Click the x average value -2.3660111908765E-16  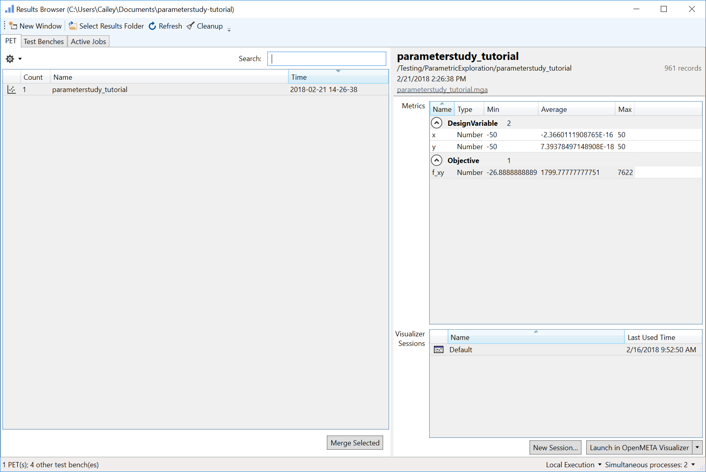point(577,135)
